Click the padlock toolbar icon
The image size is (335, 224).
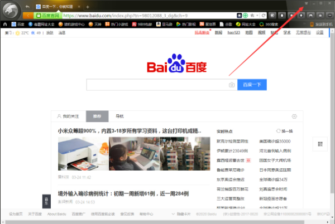tap(282, 16)
